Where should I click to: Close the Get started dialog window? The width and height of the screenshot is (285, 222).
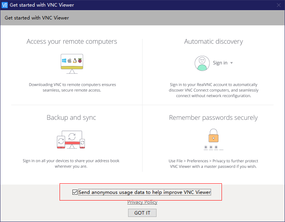tap(278, 5)
